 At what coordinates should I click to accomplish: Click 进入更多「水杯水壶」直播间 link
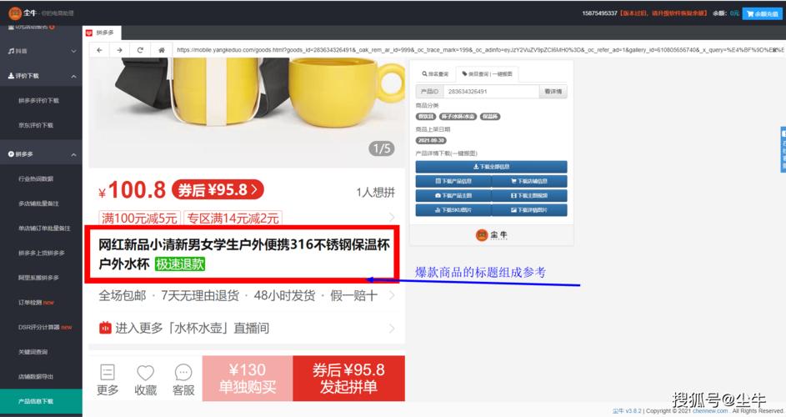click(192, 329)
